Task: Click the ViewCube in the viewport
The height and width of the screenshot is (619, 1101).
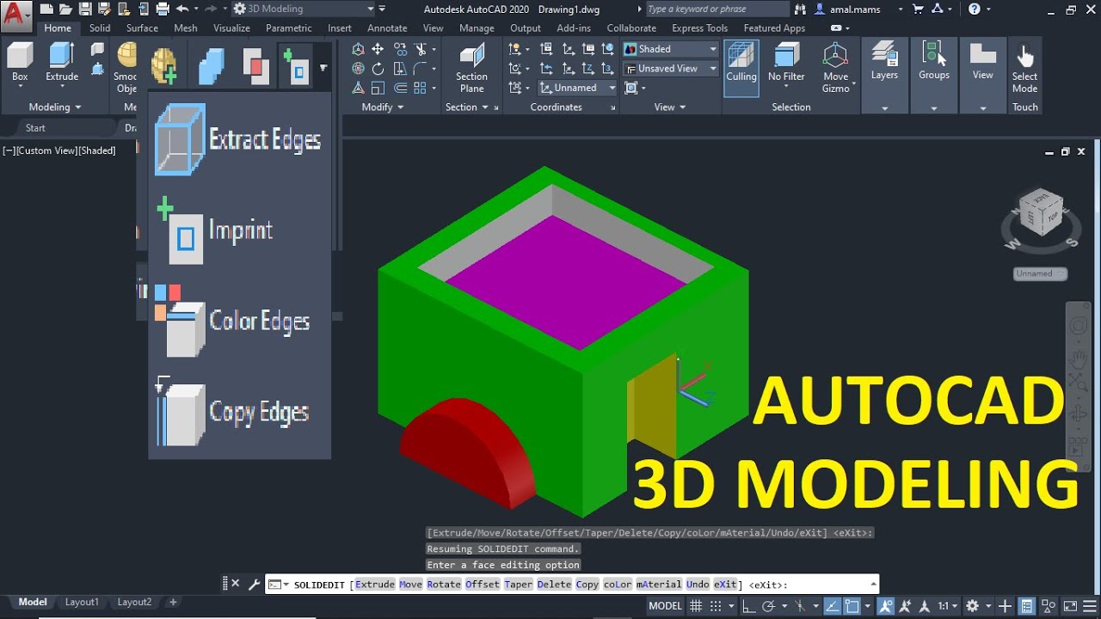Action: (x=1041, y=213)
